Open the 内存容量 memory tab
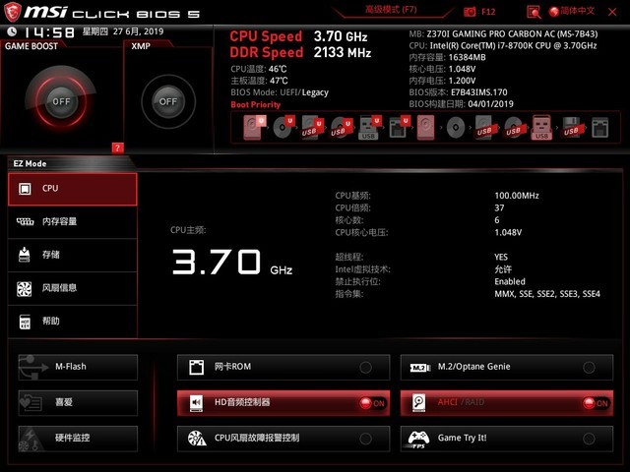630x472 pixels. coord(73,222)
